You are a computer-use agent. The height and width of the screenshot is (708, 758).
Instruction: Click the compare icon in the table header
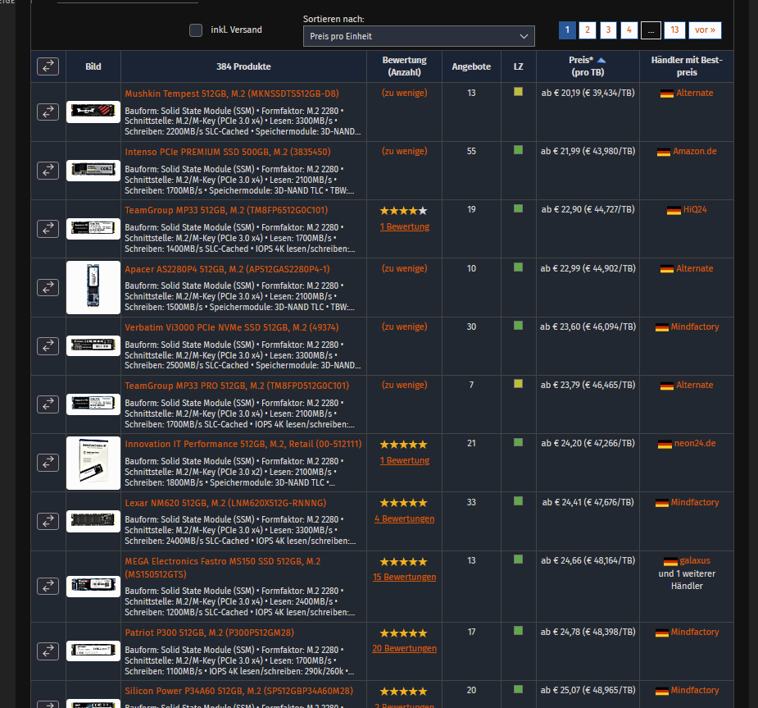pos(48,66)
